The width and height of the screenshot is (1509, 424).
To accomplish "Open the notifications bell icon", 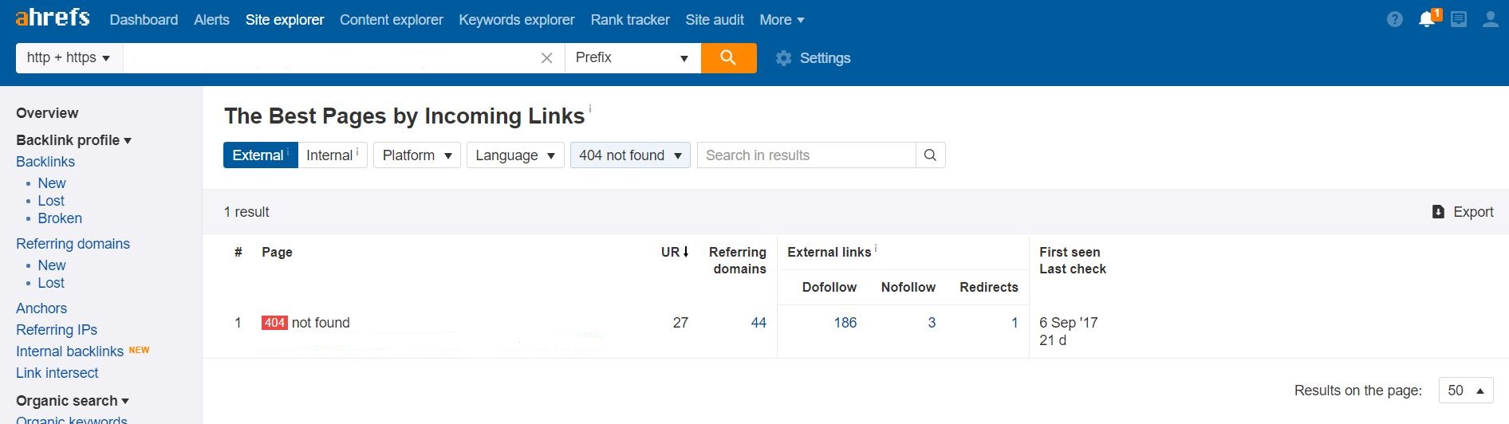I will (1427, 20).
